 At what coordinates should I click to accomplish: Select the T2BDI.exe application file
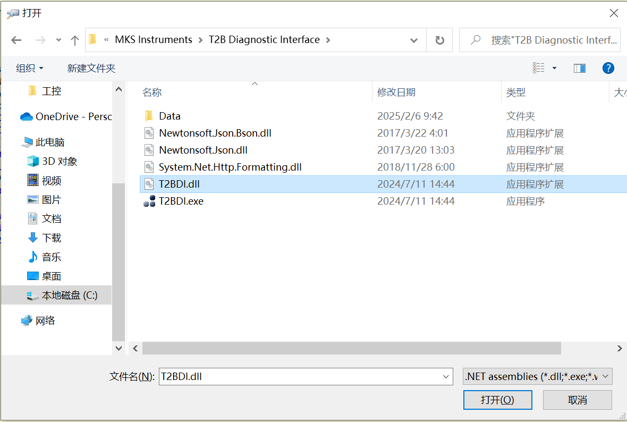point(181,201)
